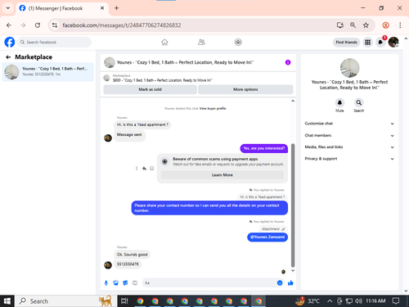Reply to the scam warning message
The width and height of the screenshot is (409, 307).
click(x=144, y=169)
